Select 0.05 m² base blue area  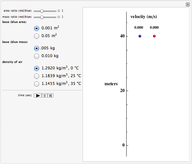tap(37, 36)
